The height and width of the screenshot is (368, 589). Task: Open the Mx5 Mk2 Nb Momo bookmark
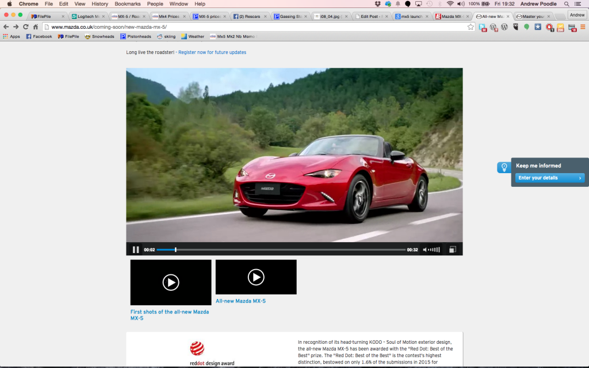tap(232, 36)
